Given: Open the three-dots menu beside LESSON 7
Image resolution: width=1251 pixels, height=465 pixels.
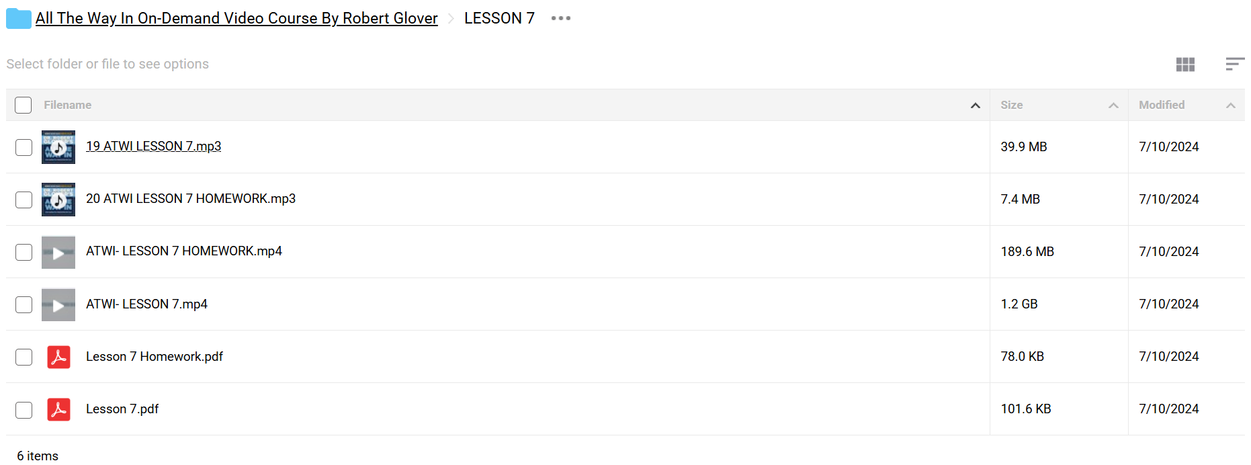Looking at the screenshot, I should coord(561,18).
